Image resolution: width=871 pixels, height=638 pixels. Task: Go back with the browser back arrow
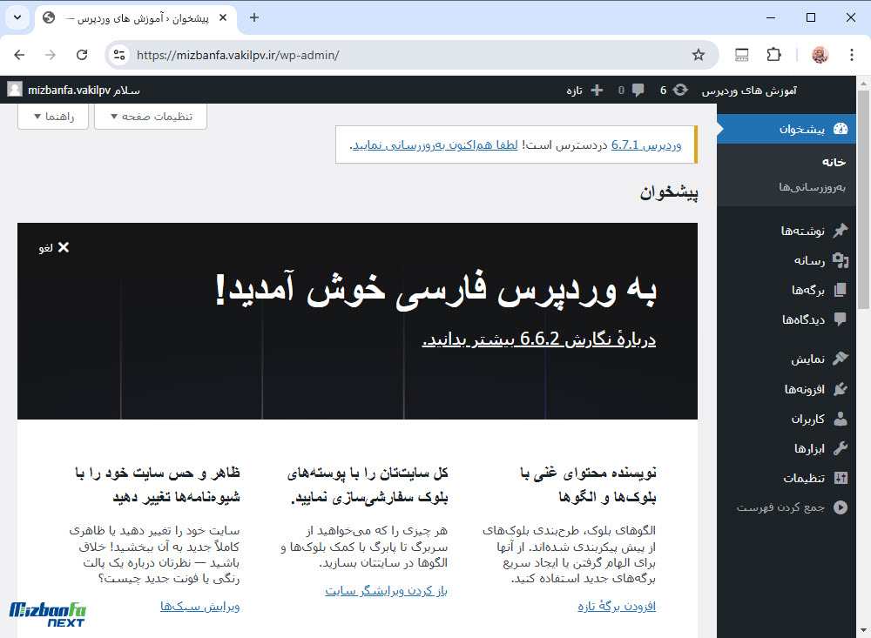click(x=19, y=55)
